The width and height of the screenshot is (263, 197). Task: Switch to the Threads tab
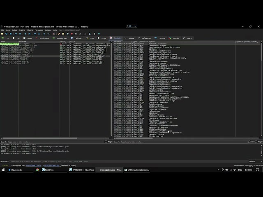(160, 38)
